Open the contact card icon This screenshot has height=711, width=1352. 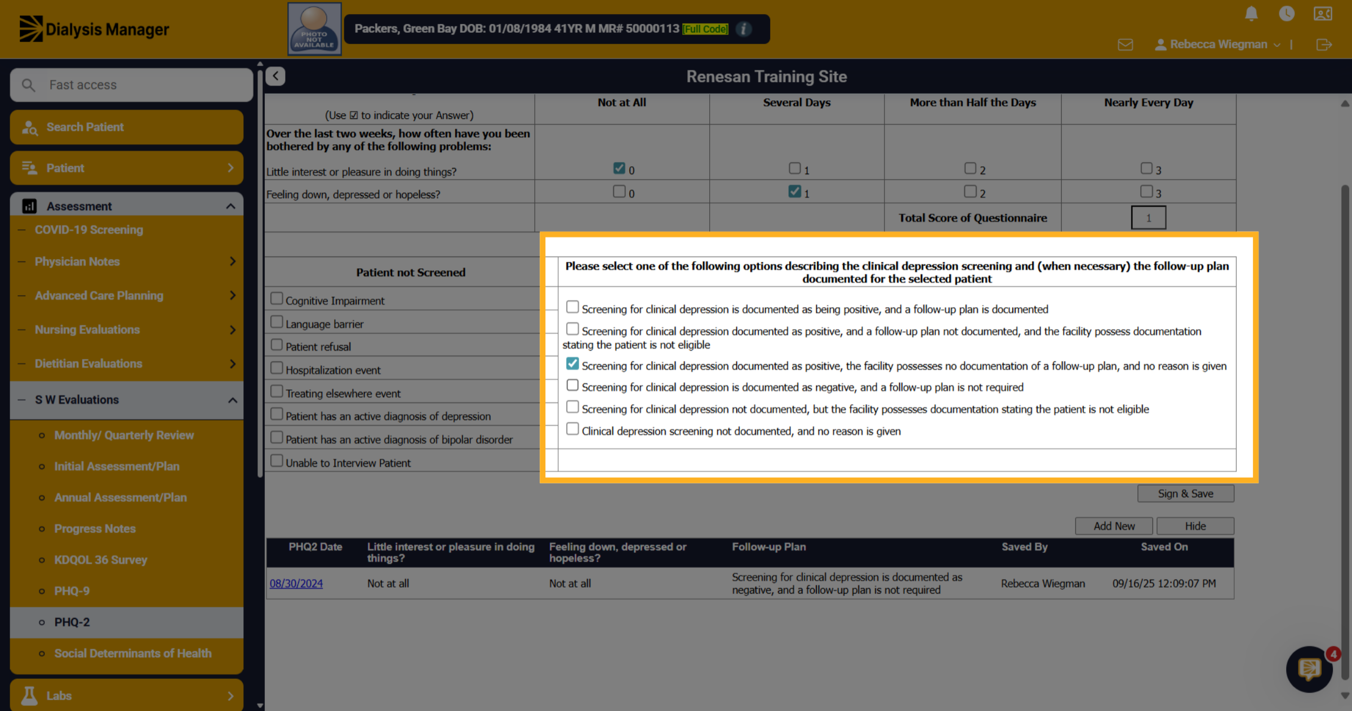pos(1323,14)
